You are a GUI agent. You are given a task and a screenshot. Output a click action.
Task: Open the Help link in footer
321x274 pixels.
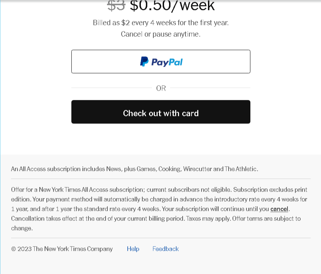(133, 249)
